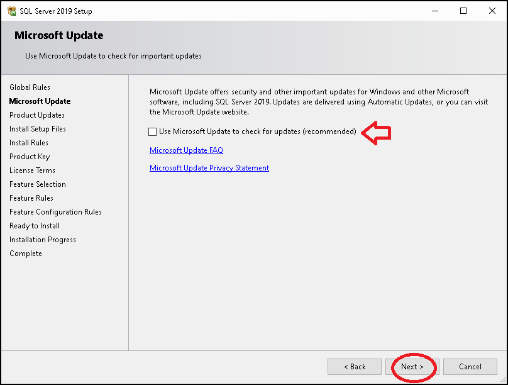Click the Microsoft Update description paragraph
Screen dimensions: 508x385
point(319,102)
